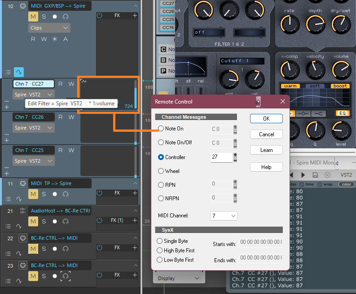Remove the CC25 lane with minus
356x294 pixels.
pyautogui.click(x=7, y=168)
